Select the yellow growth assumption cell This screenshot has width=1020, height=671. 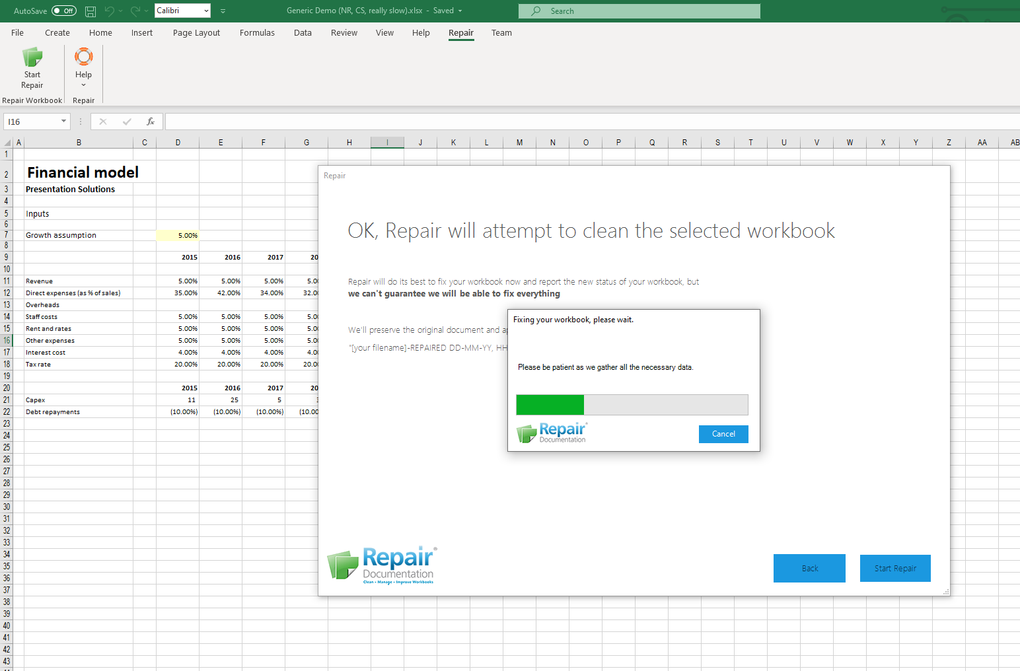pos(178,236)
